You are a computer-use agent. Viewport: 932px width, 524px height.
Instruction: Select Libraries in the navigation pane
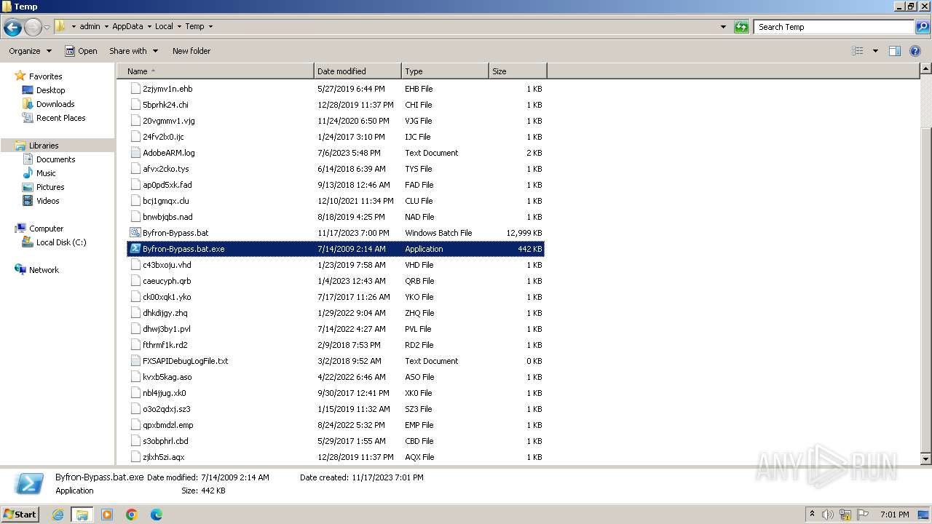pyautogui.click(x=44, y=146)
